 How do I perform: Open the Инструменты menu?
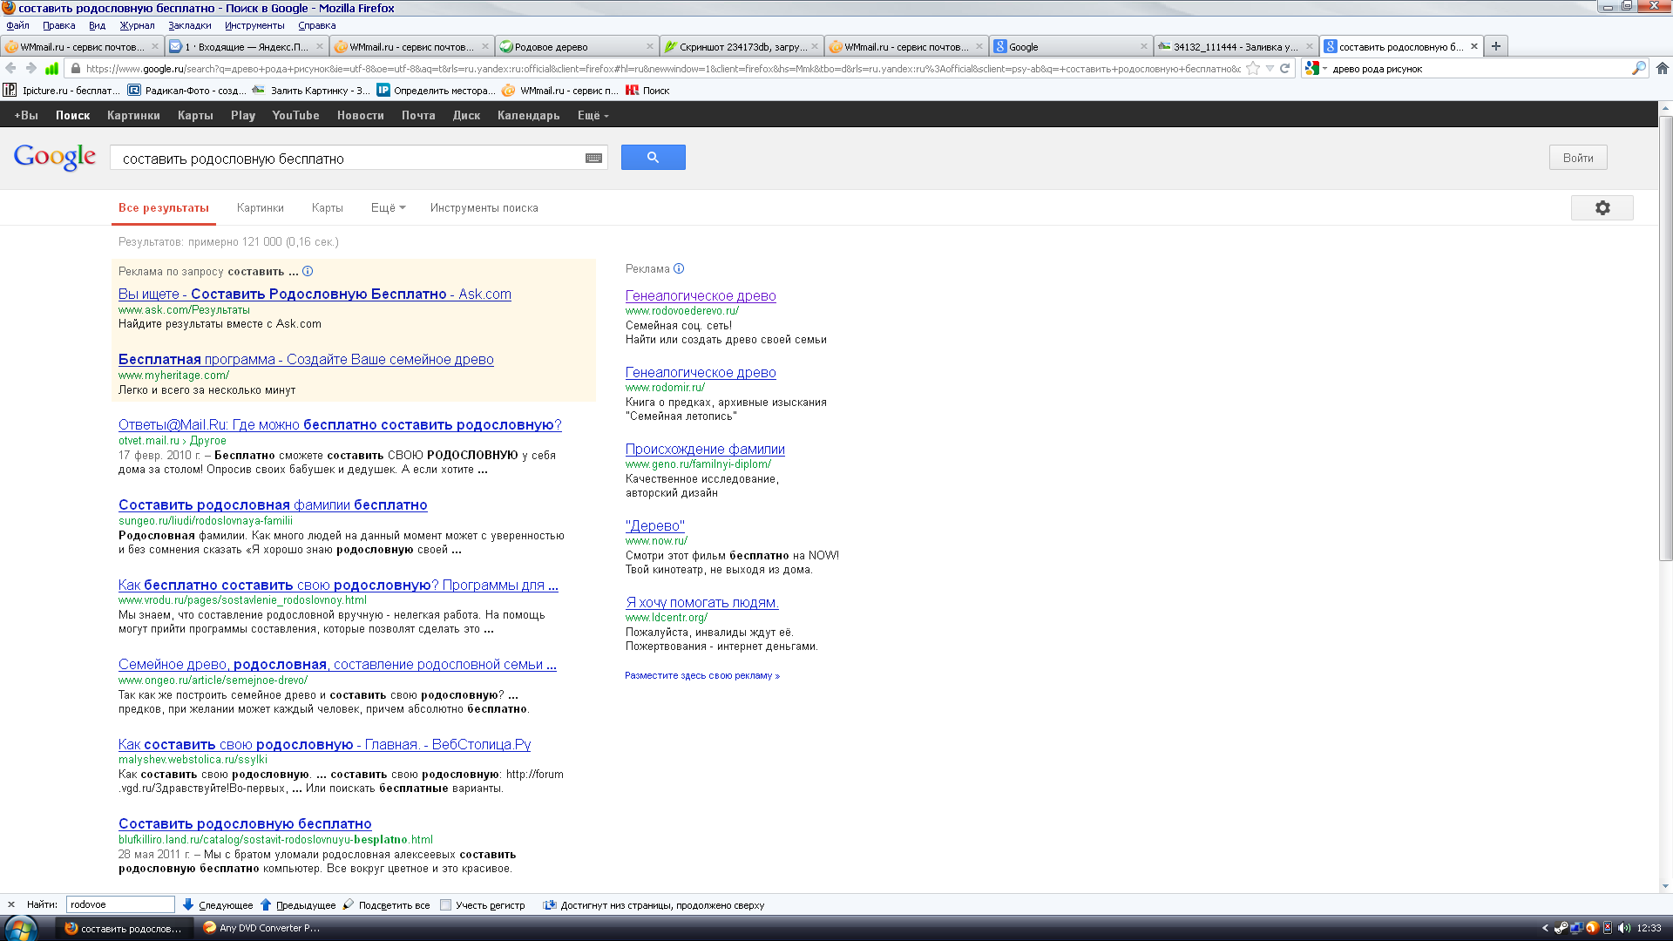coord(254,25)
